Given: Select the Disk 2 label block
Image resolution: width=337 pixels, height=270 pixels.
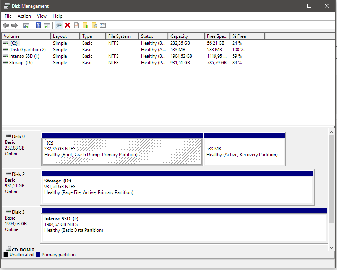Looking at the screenshot, I should pyautogui.click(x=21, y=187).
